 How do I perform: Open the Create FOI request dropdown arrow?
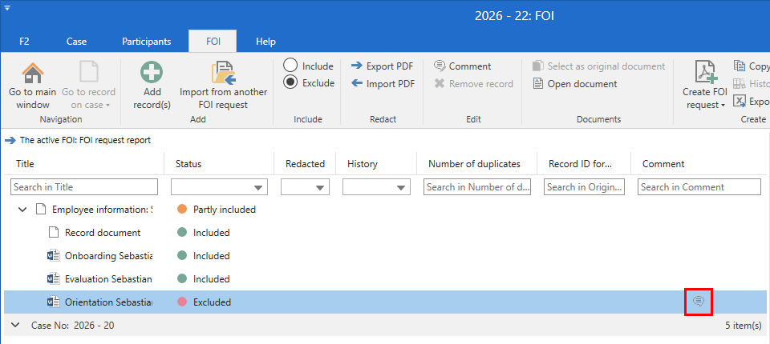723,106
